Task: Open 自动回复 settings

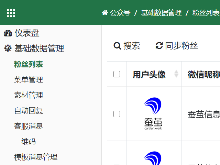Action: tap(29, 111)
